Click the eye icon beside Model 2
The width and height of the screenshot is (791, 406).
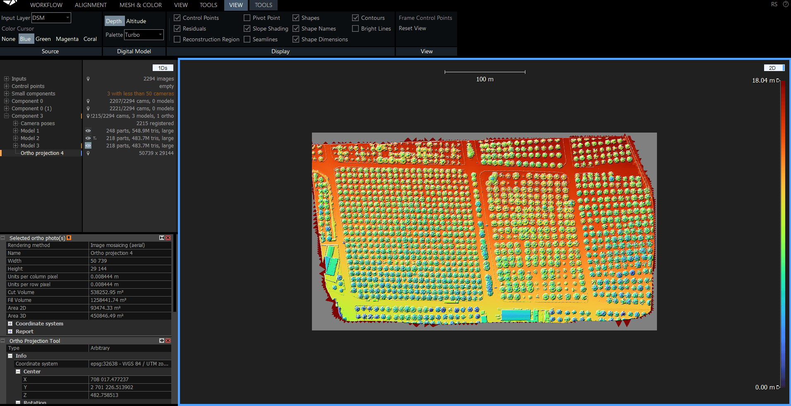[x=88, y=138]
